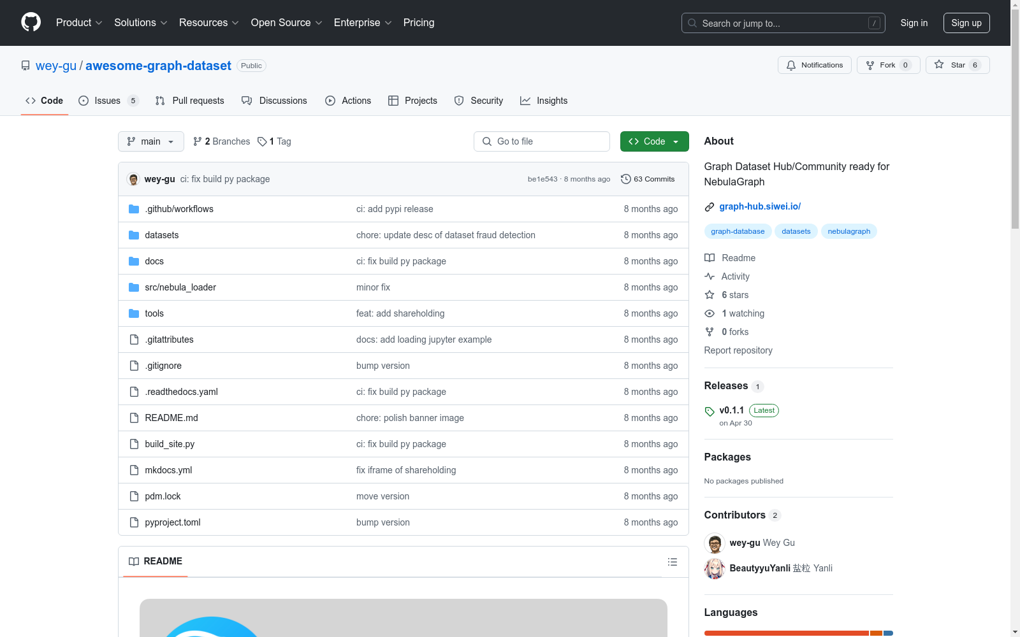This screenshot has width=1020, height=637.
Task: Switch to the Discussions tab
Action: coord(275,101)
